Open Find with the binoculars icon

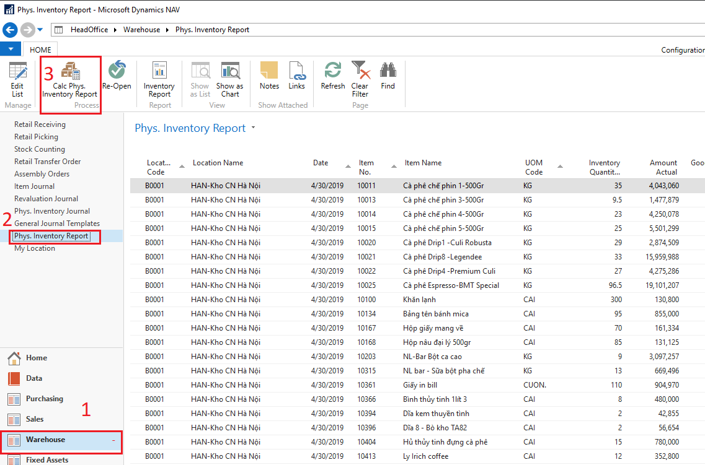[x=388, y=70]
